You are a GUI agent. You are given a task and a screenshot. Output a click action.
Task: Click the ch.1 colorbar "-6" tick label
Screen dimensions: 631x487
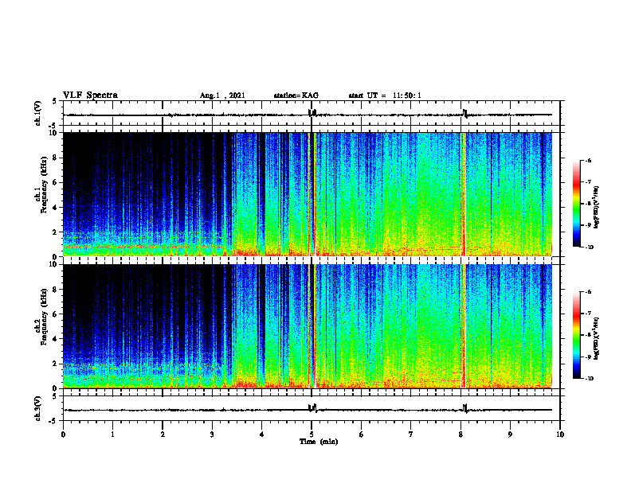tap(588, 161)
